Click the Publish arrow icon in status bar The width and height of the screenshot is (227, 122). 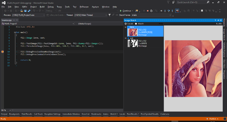point(207,119)
